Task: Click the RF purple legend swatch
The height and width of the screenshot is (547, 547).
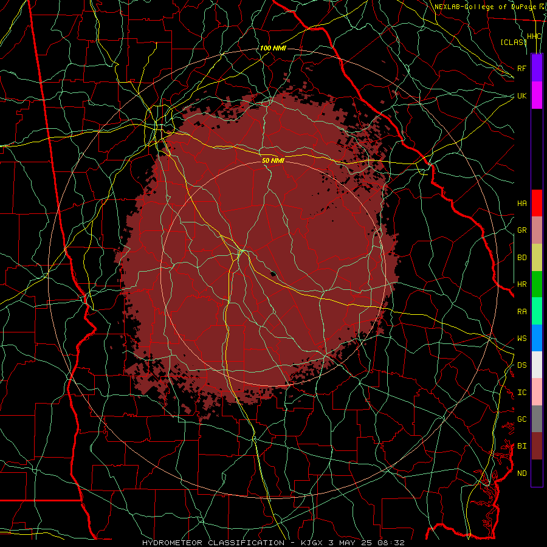Action: point(537,68)
